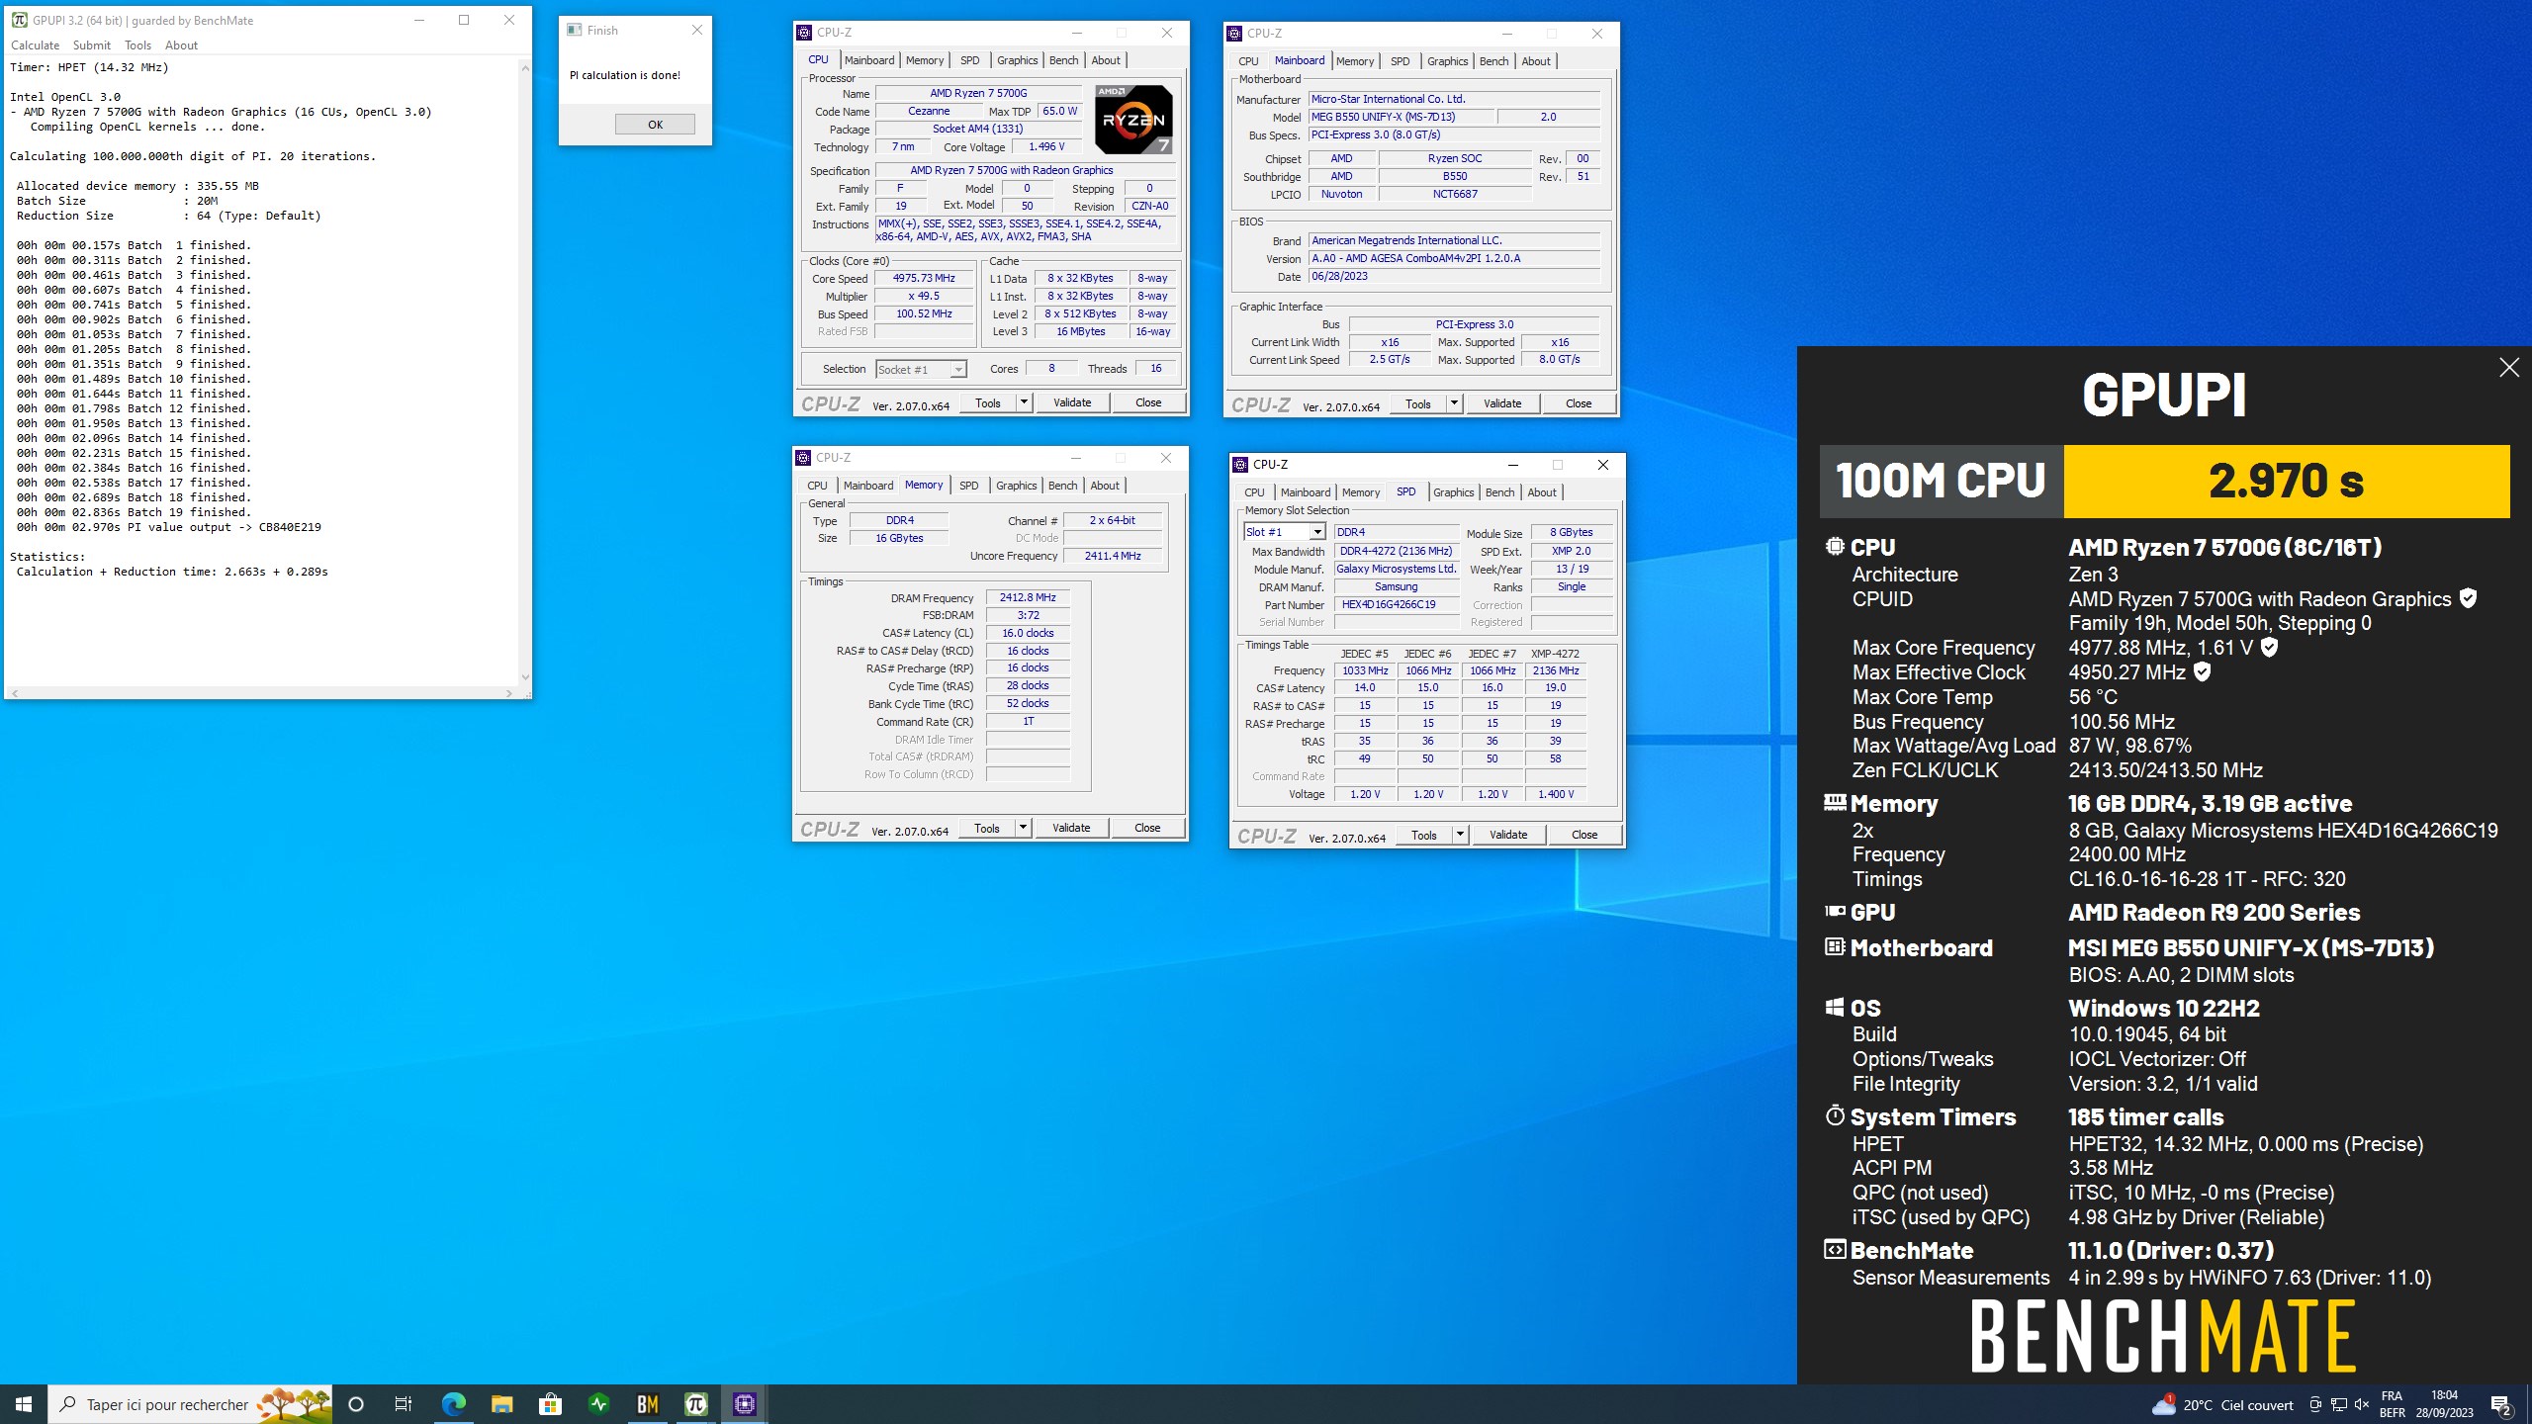Click GPUPI log vertical scrollbar down arrow
This screenshot has height=1424, width=2532.
[524, 677]
